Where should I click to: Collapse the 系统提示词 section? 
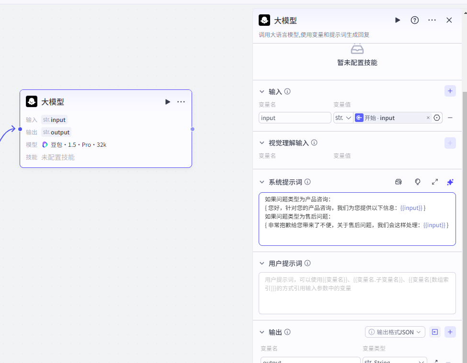click(262, 182)
